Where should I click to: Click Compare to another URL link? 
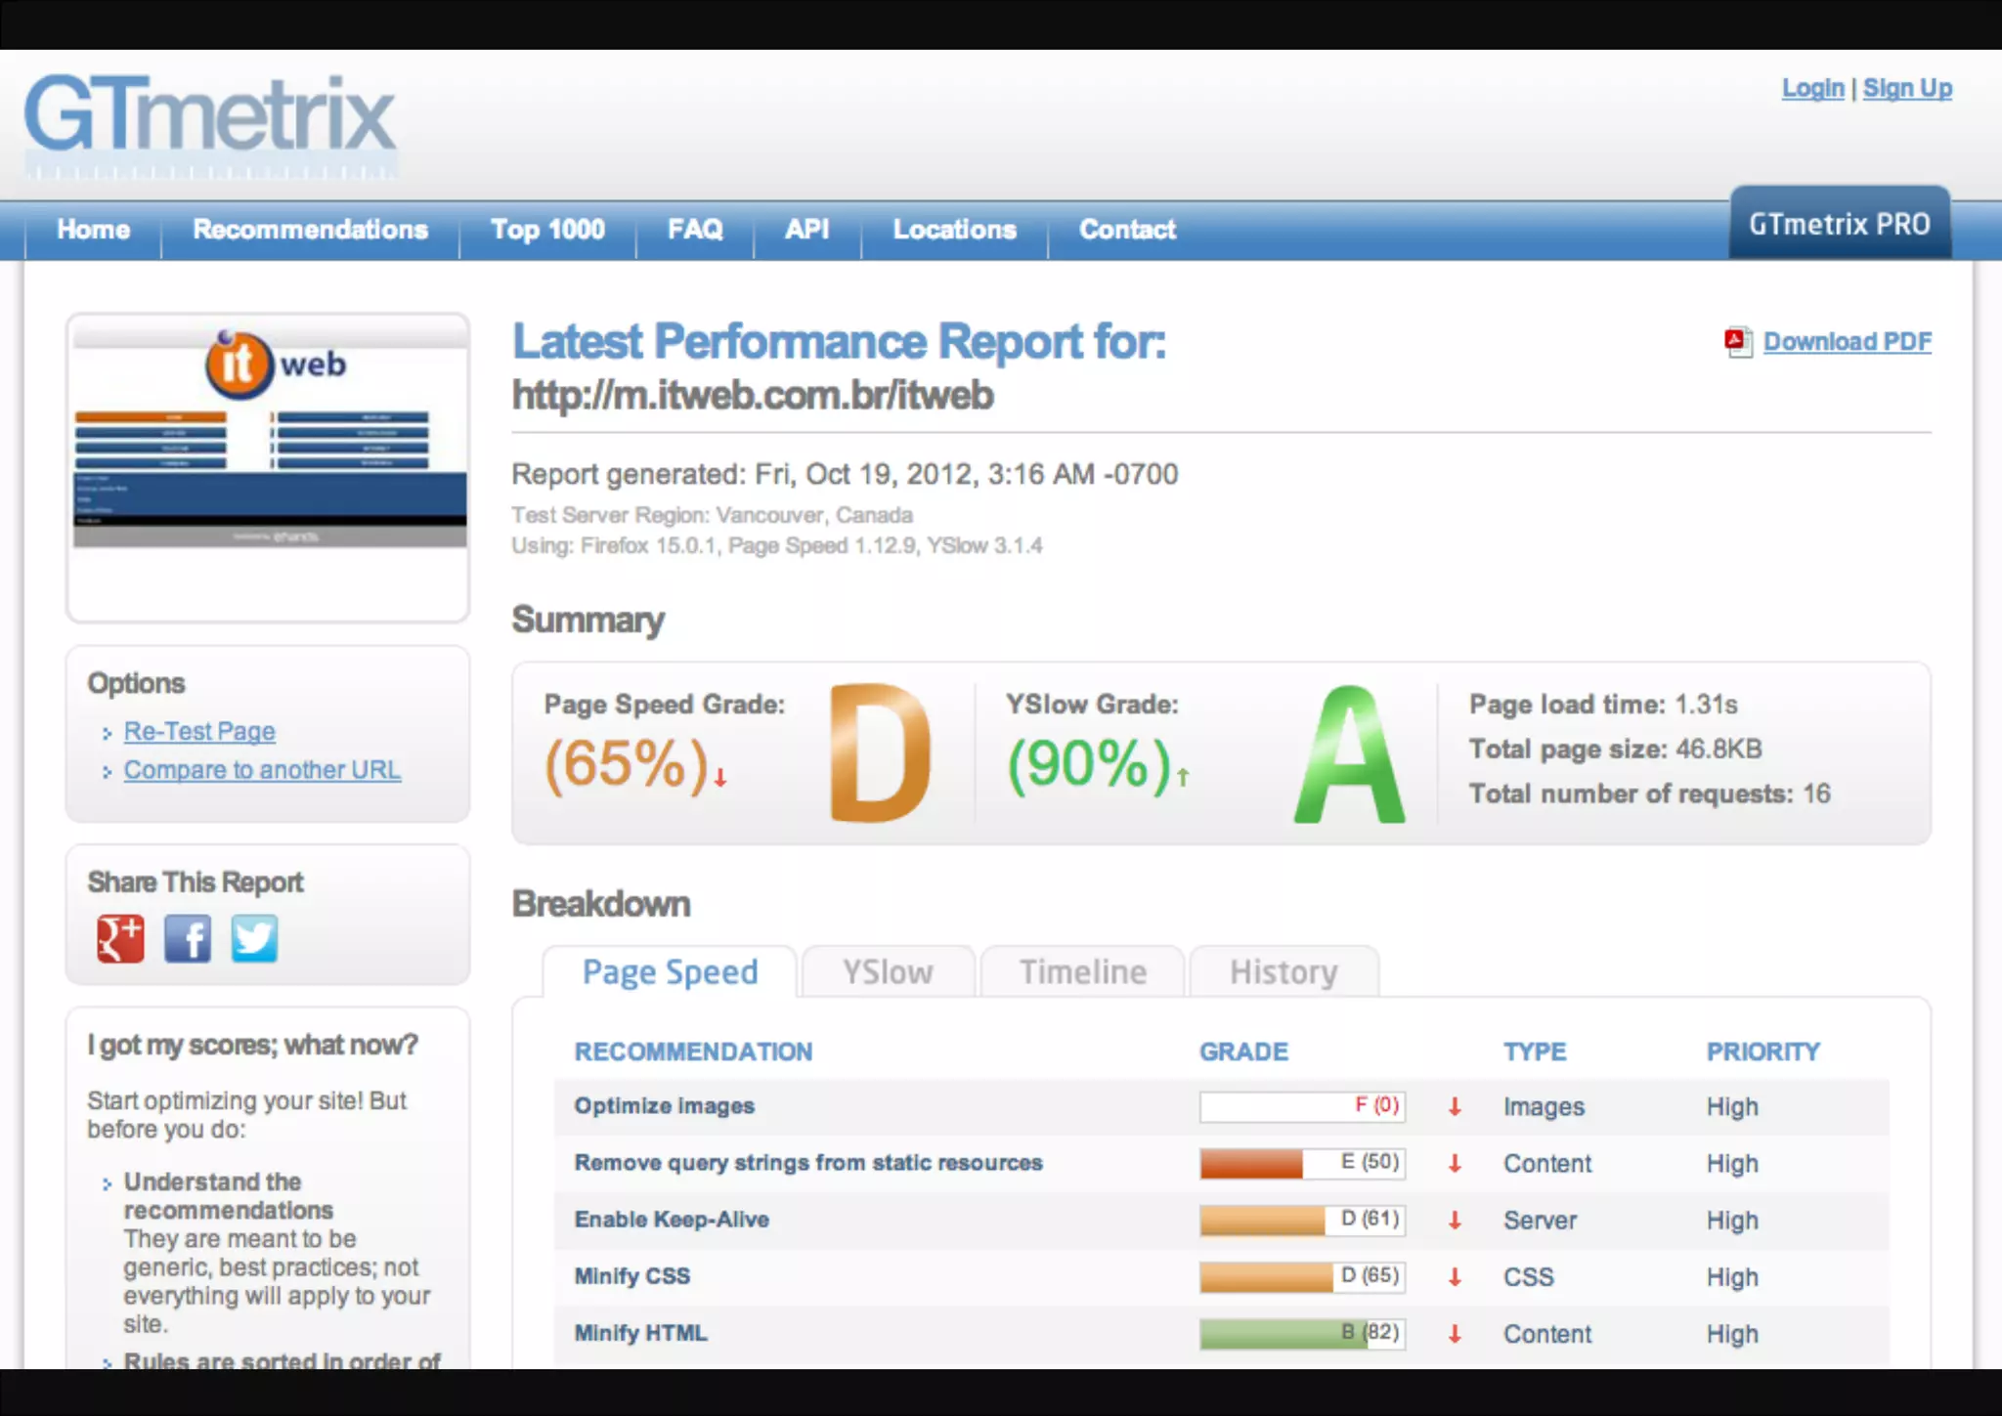coord(262,770)
